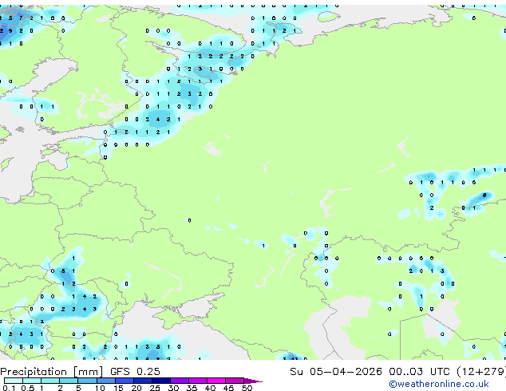Click the purple over-50 arrow tip of legend
This screenshot has height=391, width=506.
253,381
